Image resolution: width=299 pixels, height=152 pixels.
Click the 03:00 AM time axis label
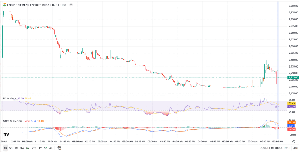click(128, 141)
